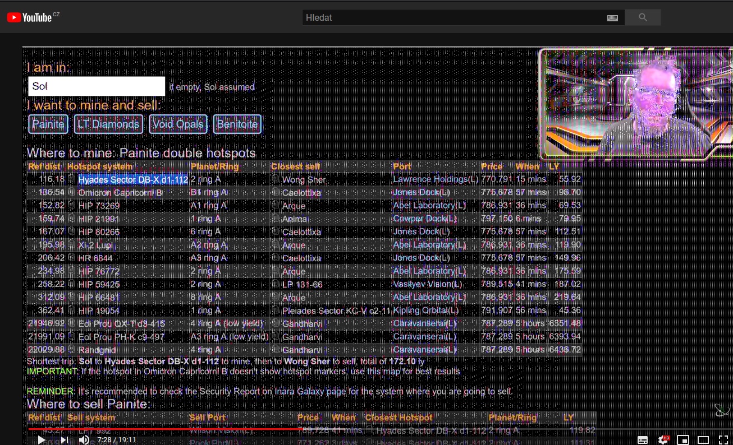This screenshot has width=733, height=445.
Task: Copy icon beside Xi-2 Lupi
Action: click(x=71, y=245)
